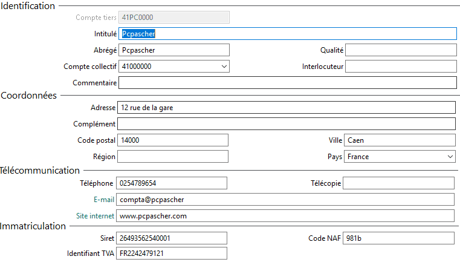Screen dimensions: 460x265
Task: Click the Code postal label
Action: tap(96, 140)
